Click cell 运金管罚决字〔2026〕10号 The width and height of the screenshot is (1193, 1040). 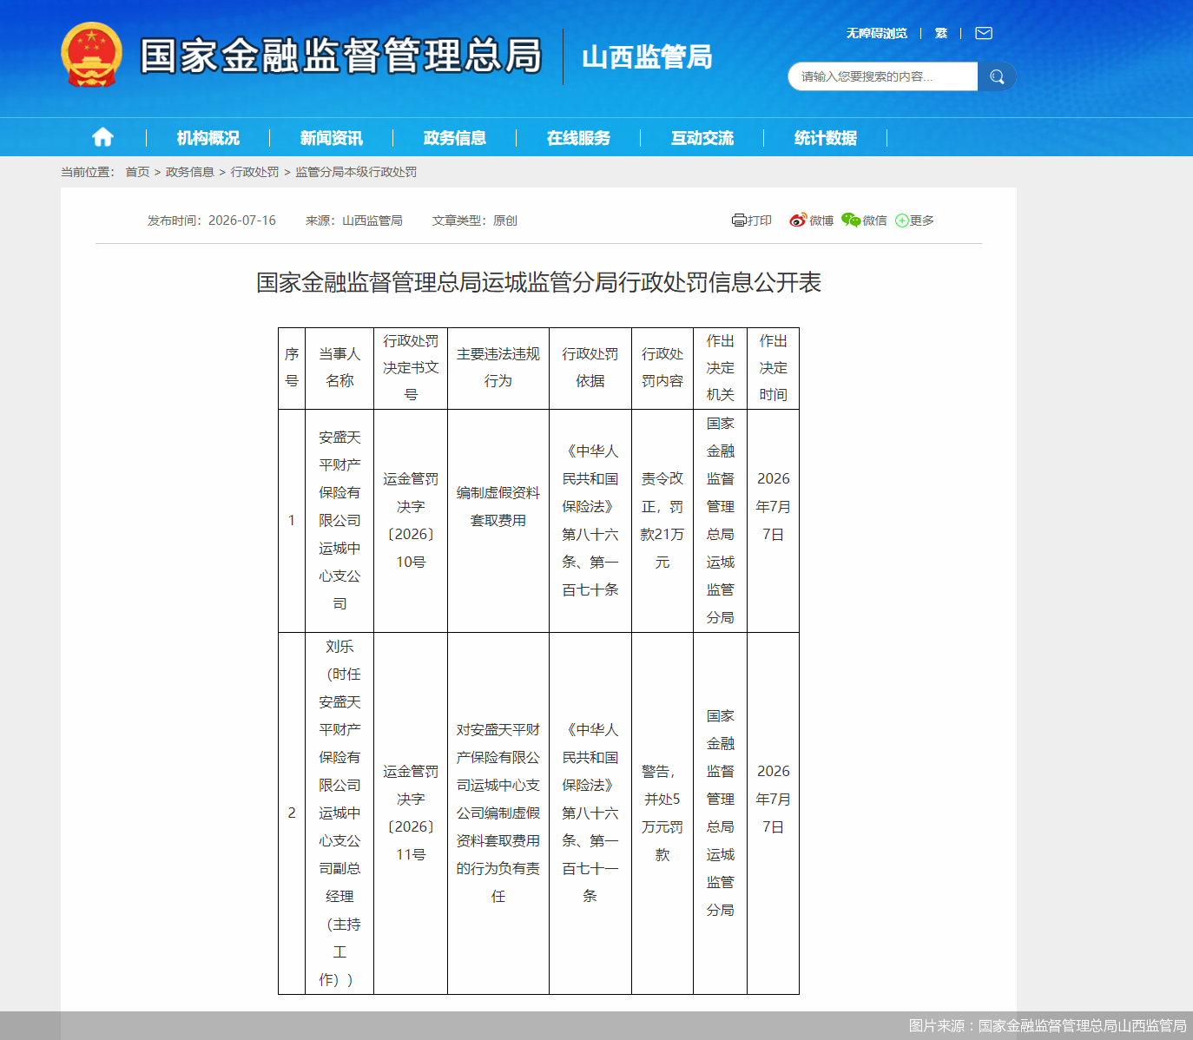pos(411,521)
